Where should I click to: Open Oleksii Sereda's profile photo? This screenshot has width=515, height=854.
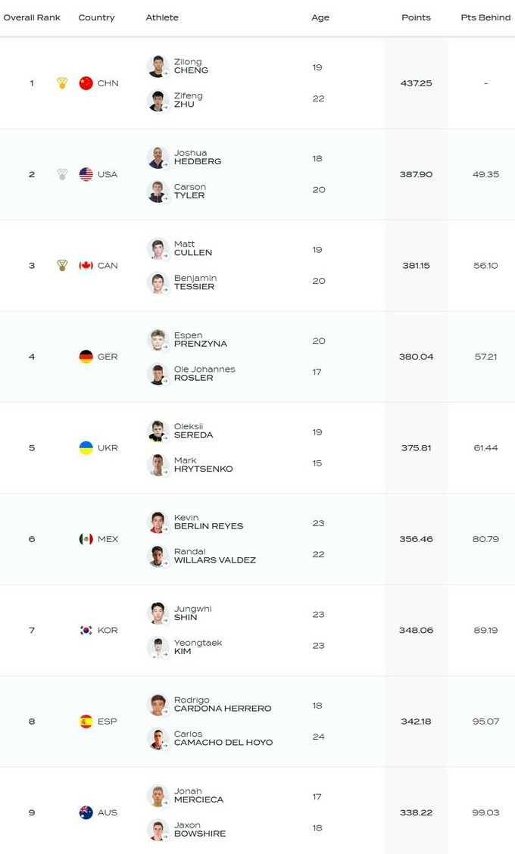click(x=158, y=431)
